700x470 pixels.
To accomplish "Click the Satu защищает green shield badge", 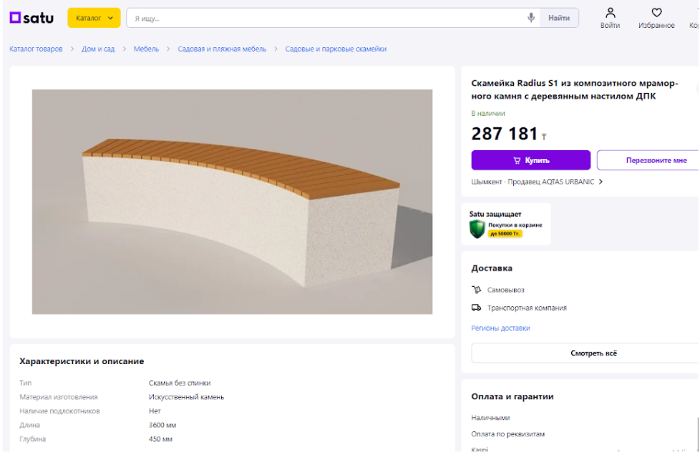I will point(477,228).
